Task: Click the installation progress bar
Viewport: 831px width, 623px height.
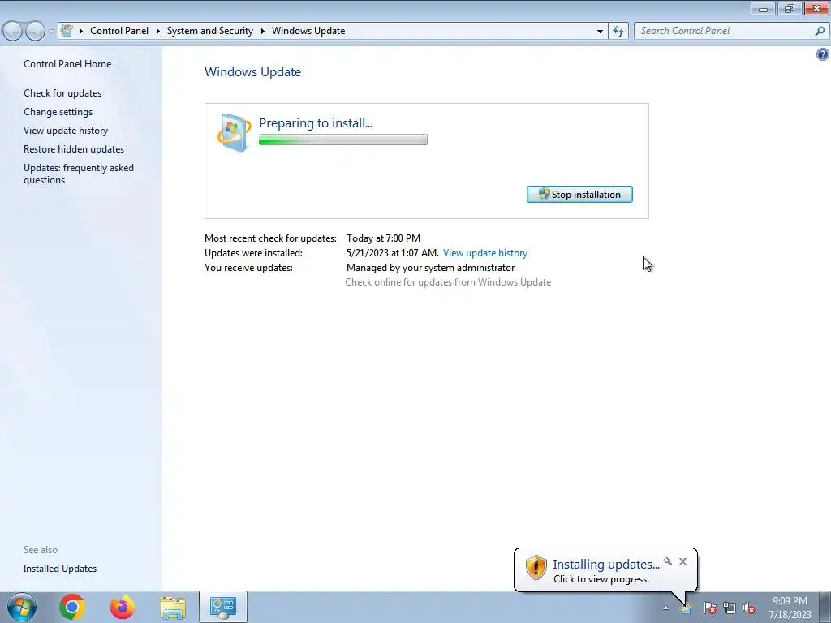Action: coord(343,140)
